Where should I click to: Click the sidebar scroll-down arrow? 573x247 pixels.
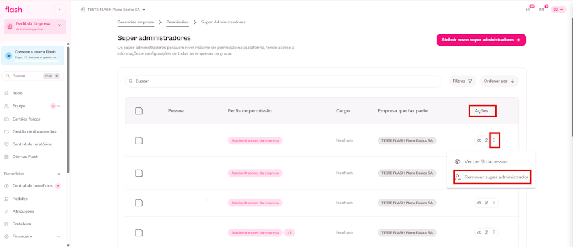click(68, 245)
